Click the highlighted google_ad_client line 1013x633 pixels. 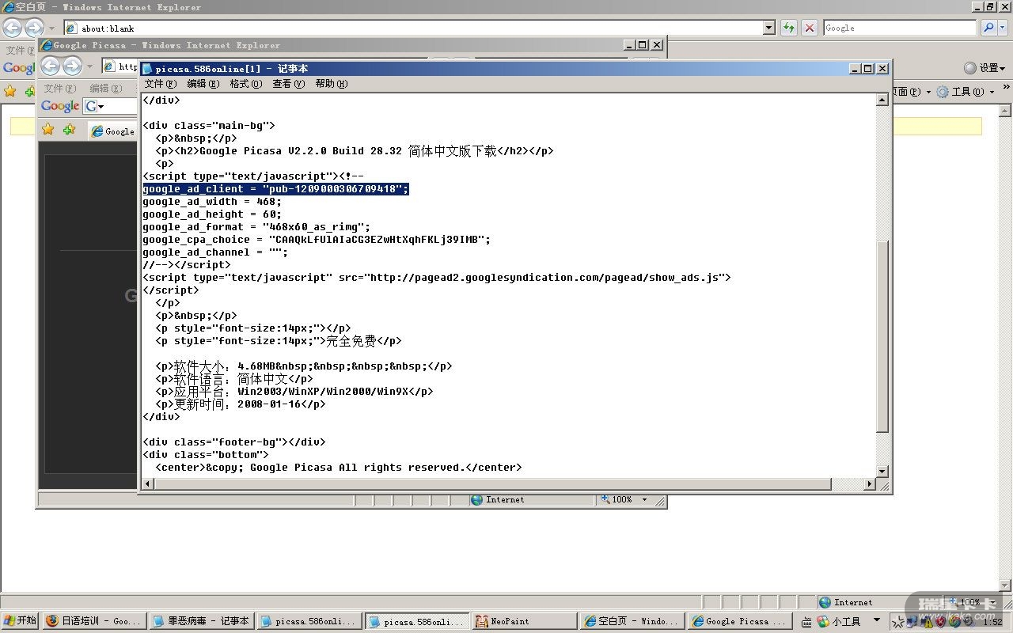click(275, 189)
